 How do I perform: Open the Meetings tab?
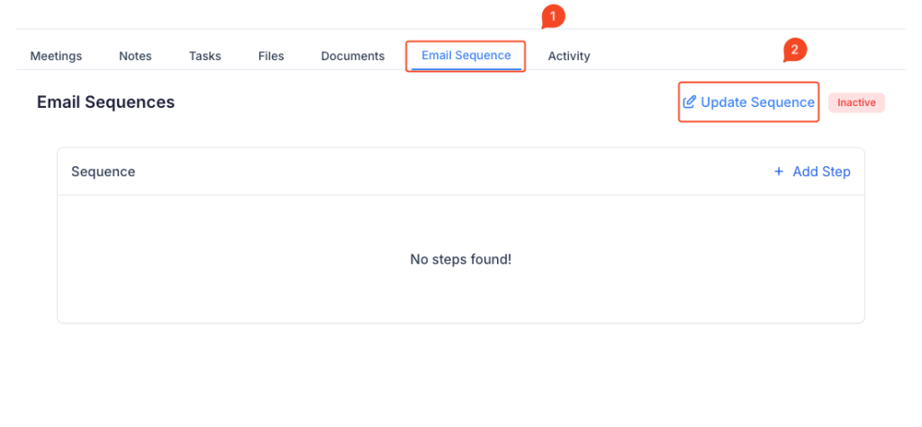click(x=56, y=56)
